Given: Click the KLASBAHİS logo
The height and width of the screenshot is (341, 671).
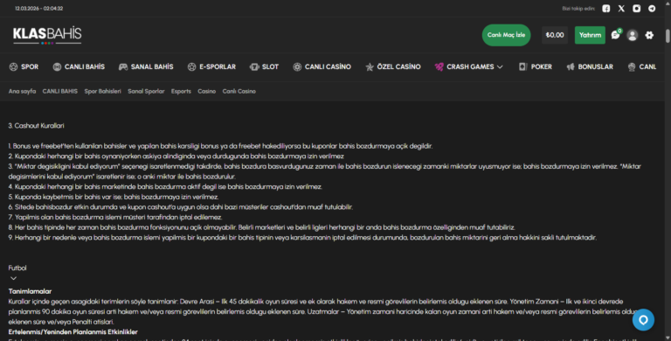Looking at the screenshot, I should click(47, 35).
